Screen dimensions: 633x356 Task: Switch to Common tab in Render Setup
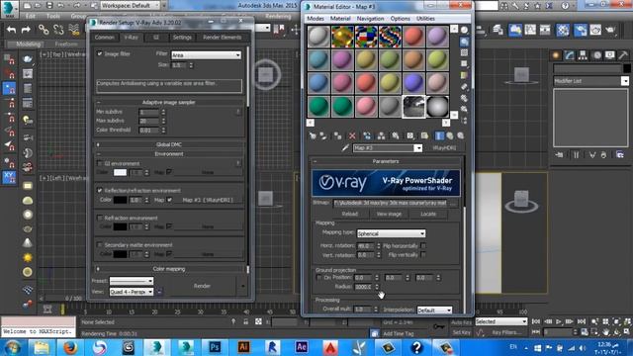(105, 38)
